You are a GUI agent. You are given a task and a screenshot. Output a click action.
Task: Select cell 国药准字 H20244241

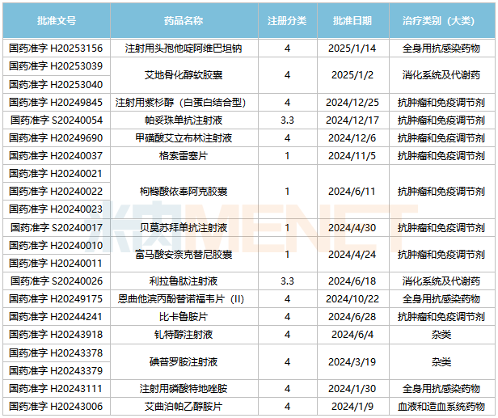pyautogui.click(x=56, y=316)
